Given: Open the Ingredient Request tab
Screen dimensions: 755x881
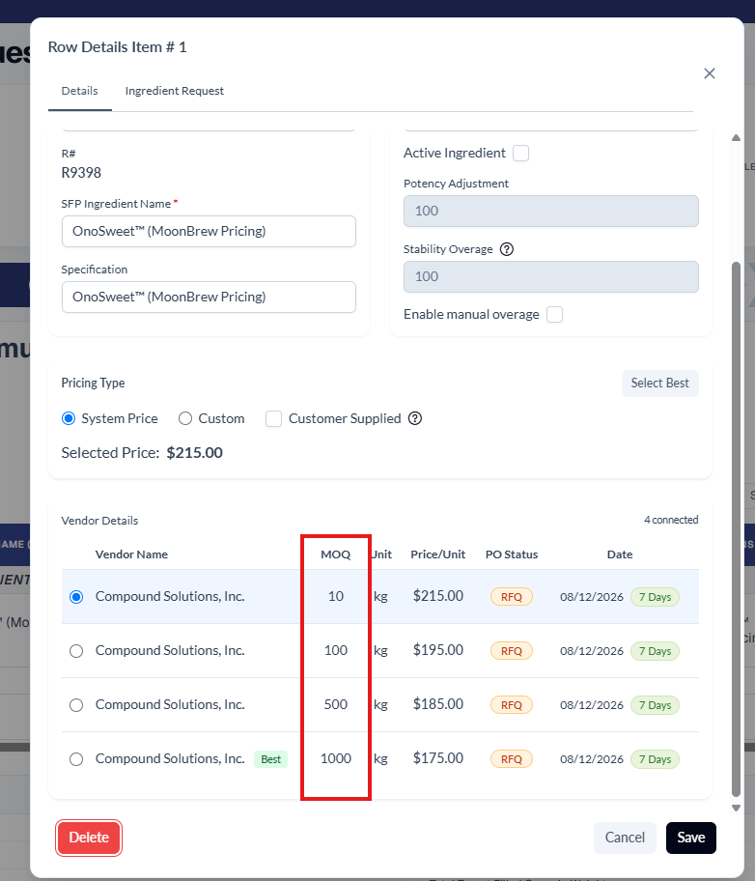Looking at the screenshot, I should pos(174,91).
